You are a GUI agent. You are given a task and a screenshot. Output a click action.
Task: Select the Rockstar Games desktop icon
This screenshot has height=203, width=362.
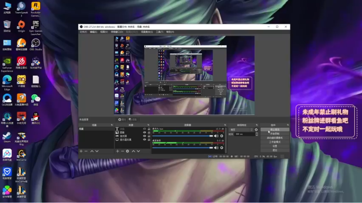click(36, 9)
